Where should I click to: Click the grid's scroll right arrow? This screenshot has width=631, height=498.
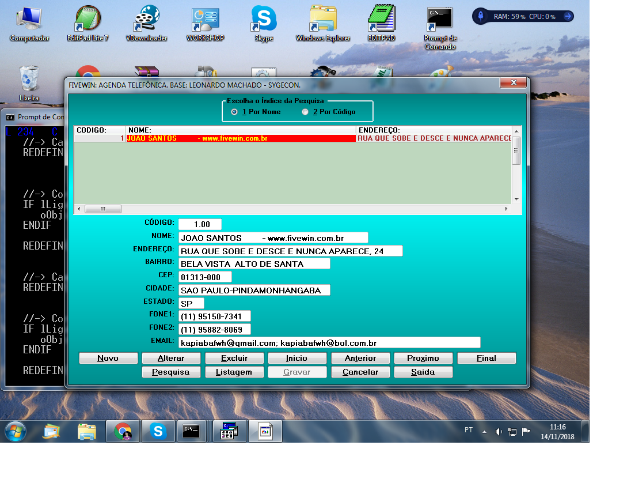[507, 209]
